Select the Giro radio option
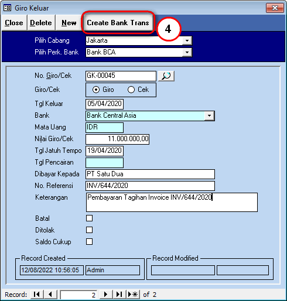The image size is (287, 301). [96, 90]
